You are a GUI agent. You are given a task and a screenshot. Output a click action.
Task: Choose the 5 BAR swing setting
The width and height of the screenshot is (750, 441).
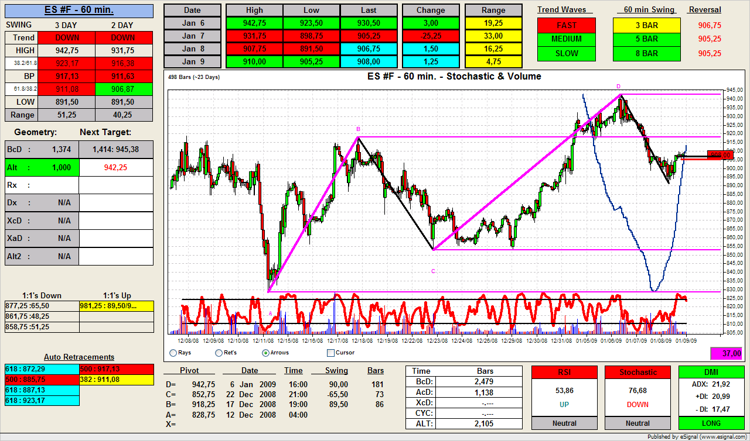(x=646, y=39)
